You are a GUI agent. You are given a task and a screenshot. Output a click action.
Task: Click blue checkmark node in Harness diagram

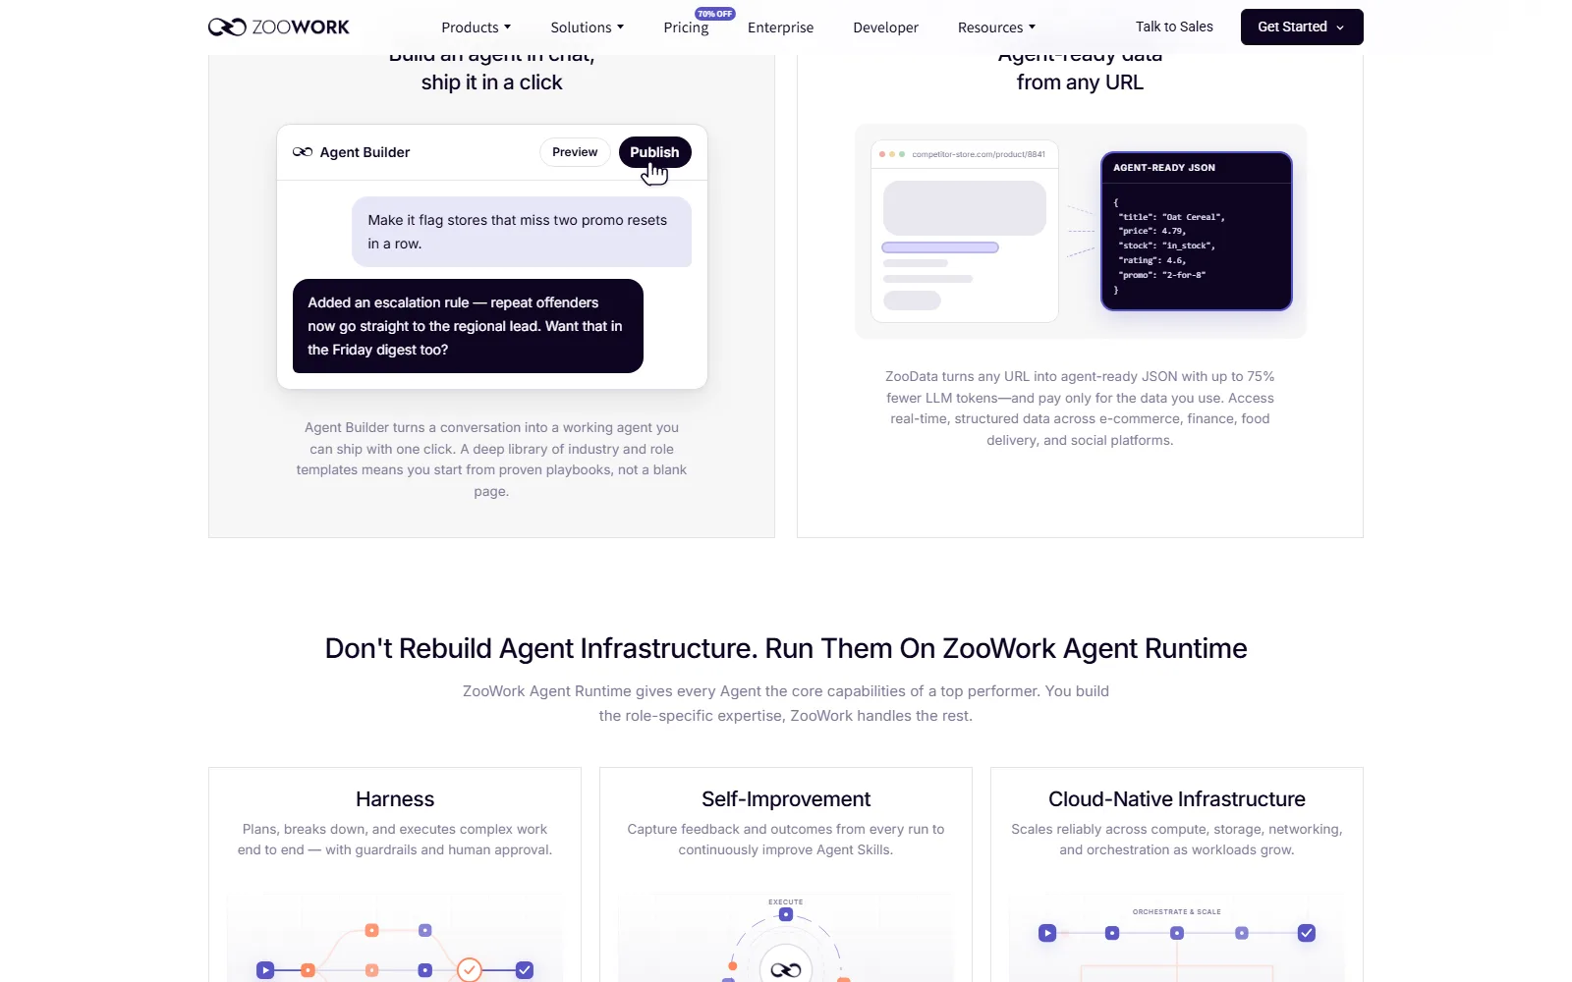point(525,970)
